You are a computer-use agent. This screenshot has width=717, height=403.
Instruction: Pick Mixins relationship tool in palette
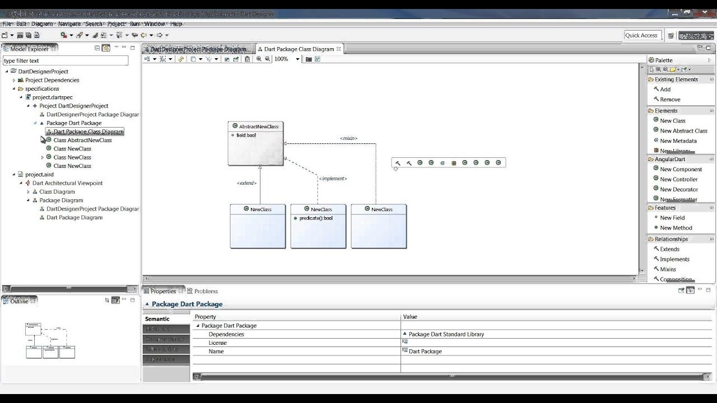click(x=664, y=269)
